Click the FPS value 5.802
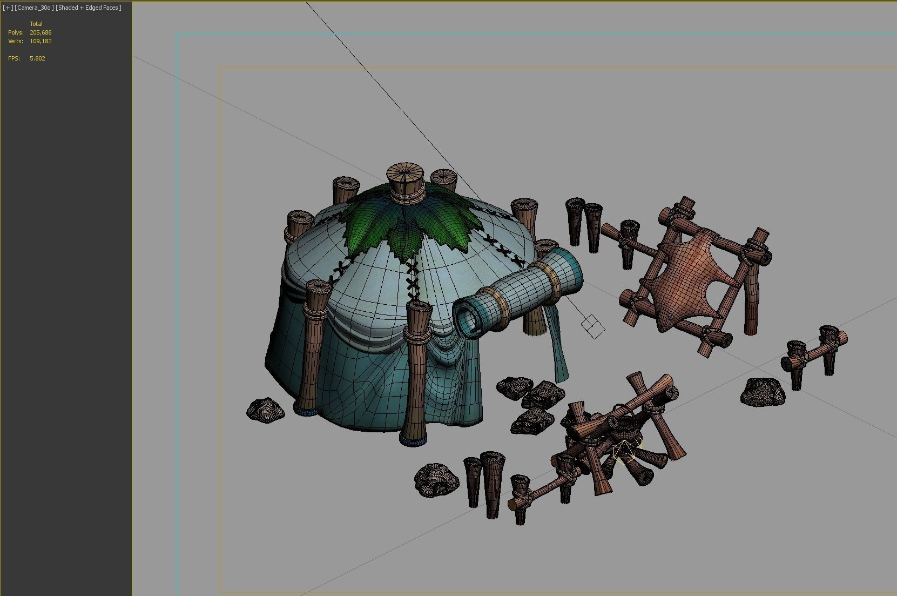 pyautogui.click(x=37, y=58)
